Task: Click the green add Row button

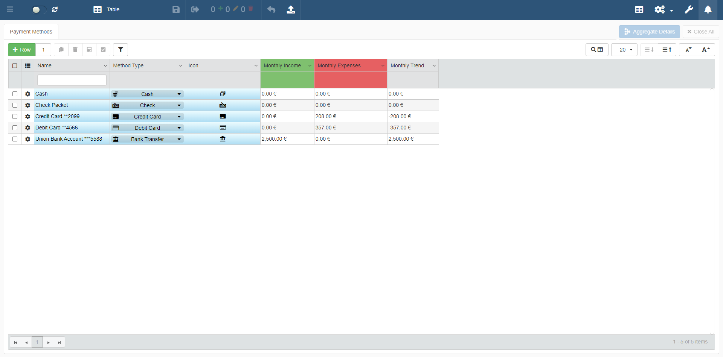Action: click(22, 50)
